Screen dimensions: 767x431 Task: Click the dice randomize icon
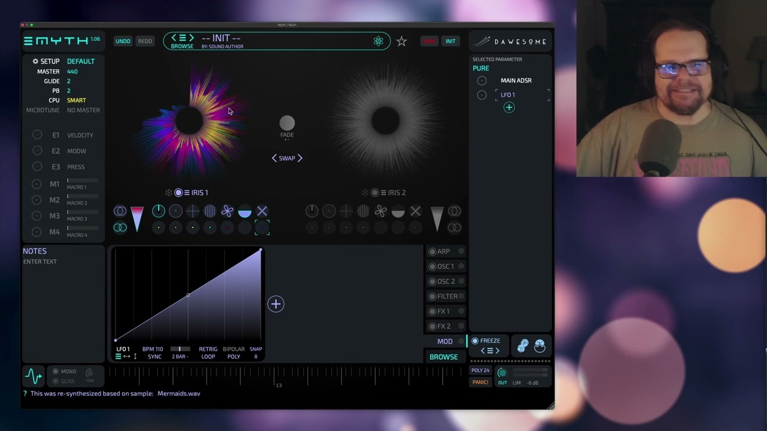coord(523,346)
